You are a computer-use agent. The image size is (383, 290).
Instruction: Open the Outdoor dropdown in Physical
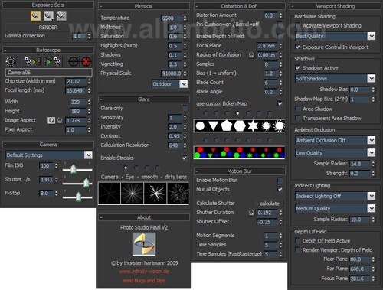pyautogui.click(x=170, y=84)
